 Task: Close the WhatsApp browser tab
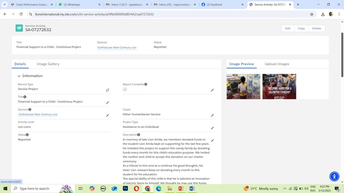(99, 4)
